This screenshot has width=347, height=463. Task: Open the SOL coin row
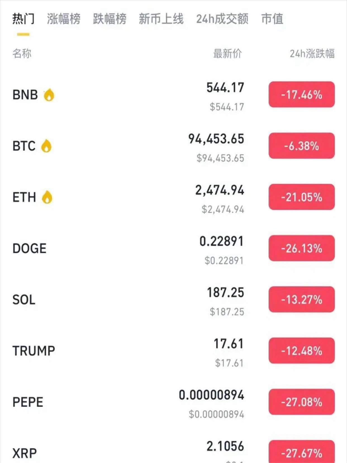point(24,300)
